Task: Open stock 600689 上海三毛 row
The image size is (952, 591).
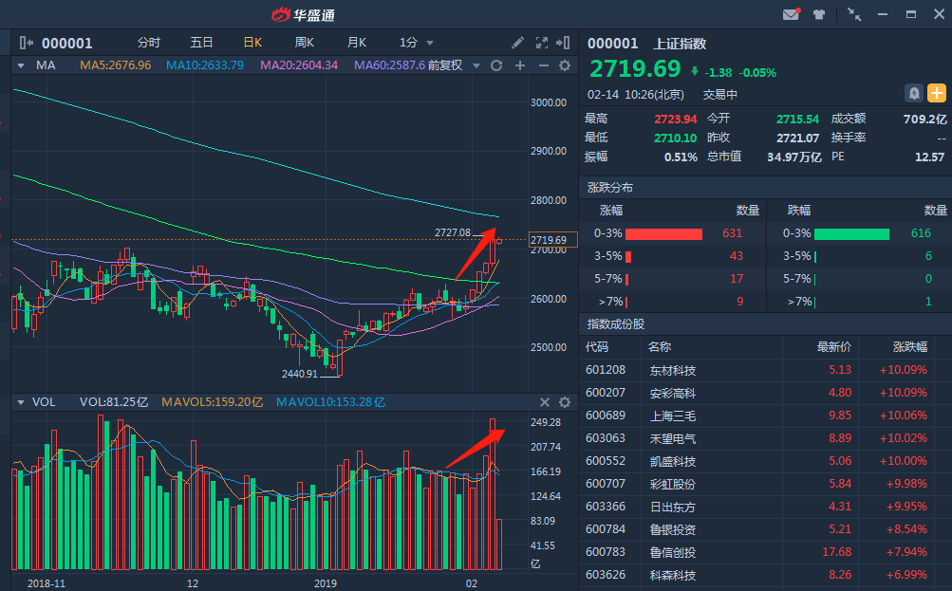Action: (x=765, y=416)
